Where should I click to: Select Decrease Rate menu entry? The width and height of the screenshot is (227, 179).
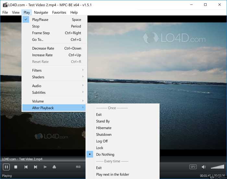54,48
